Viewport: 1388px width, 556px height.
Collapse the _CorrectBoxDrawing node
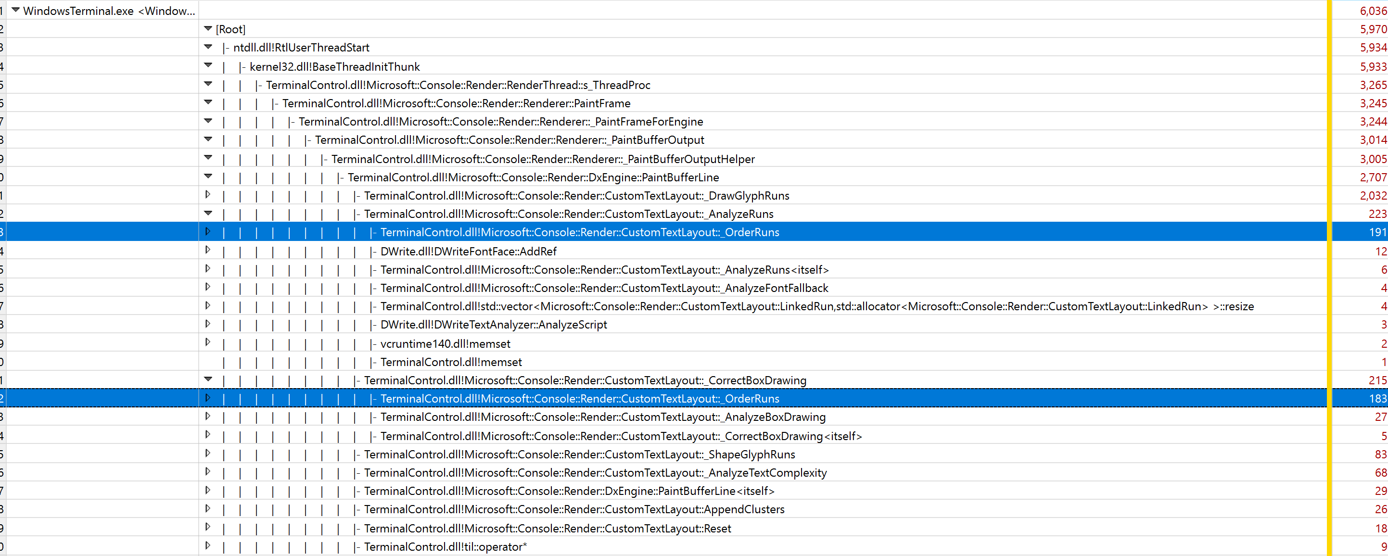[x=208, y=379]
